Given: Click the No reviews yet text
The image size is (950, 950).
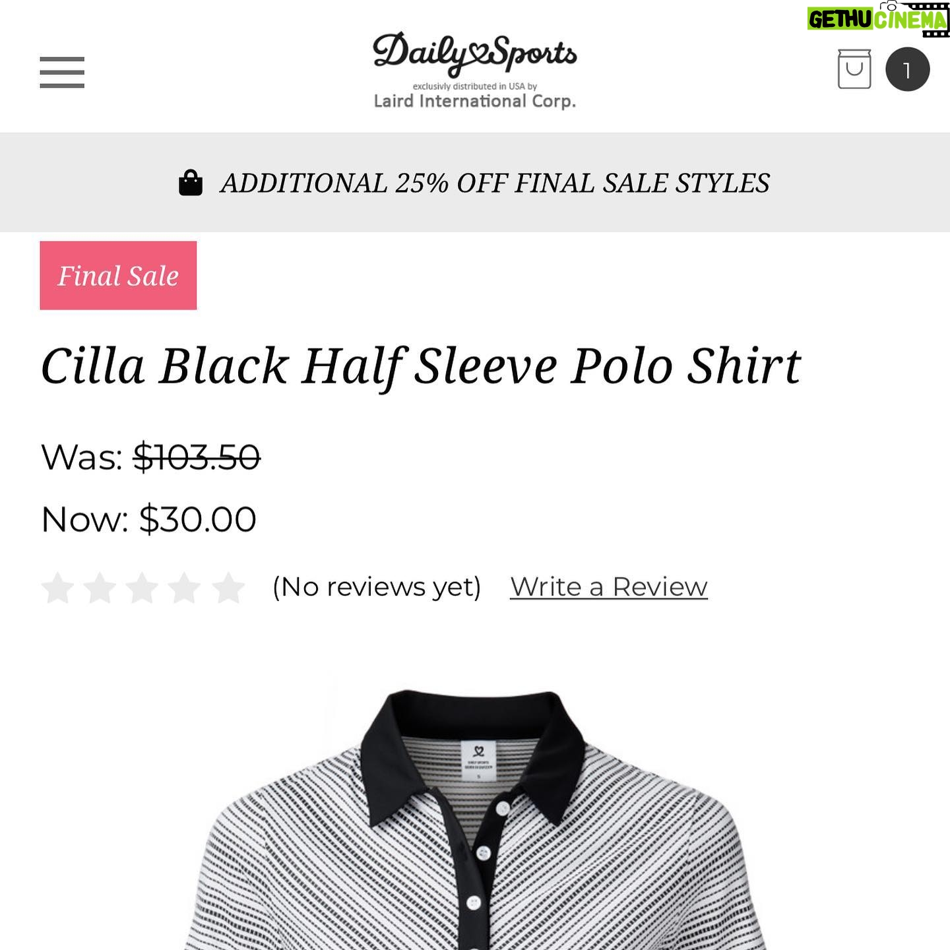Looking at the screenshot, I should click(x=377, y=586).
